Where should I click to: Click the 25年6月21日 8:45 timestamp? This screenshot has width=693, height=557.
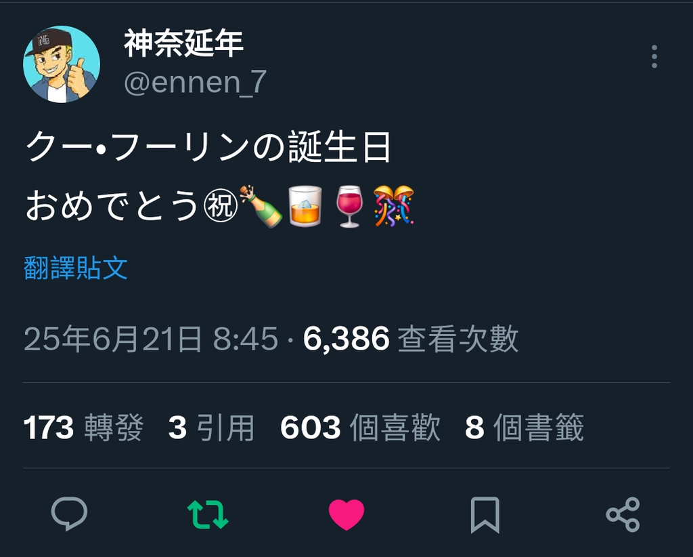[x=151, y=339]
